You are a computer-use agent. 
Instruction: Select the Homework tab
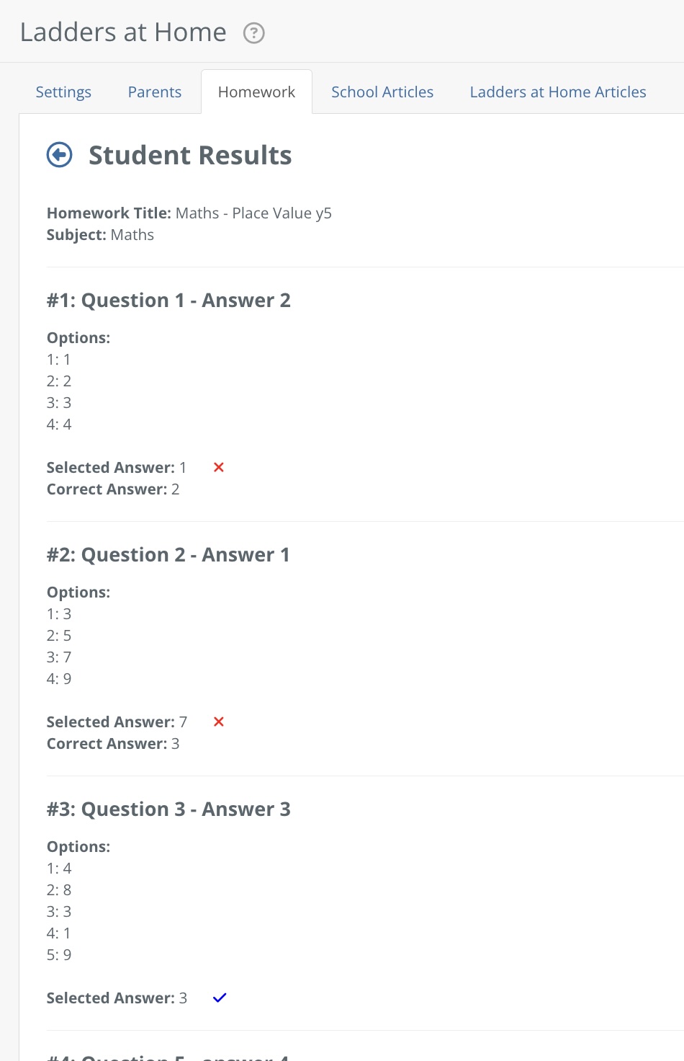[x=256, y=92]
